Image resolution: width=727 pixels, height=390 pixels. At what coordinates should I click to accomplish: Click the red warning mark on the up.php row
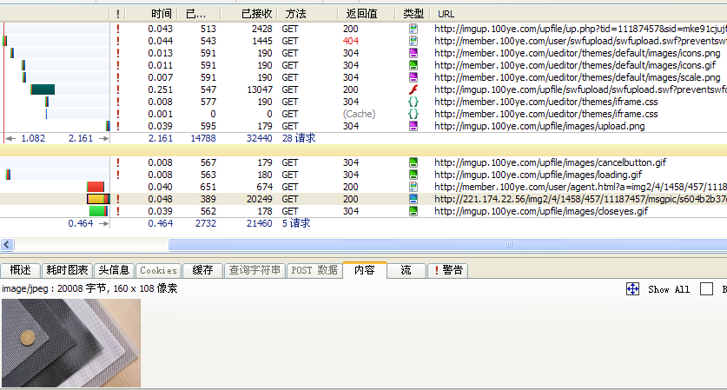click(118, 29)
